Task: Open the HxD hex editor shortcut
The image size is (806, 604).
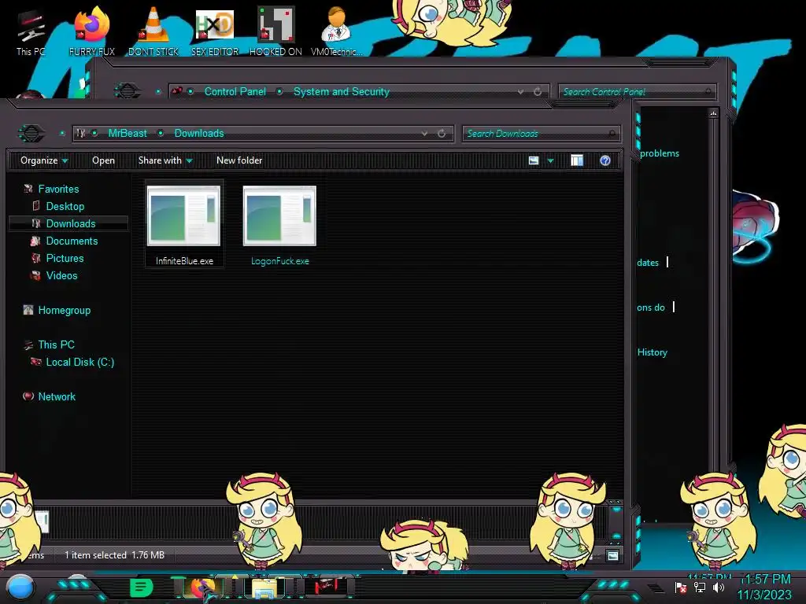Action: (x=215, y=31)
